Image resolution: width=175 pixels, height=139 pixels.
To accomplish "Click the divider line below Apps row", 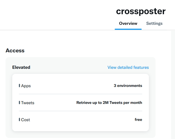I will coord(81,94).
